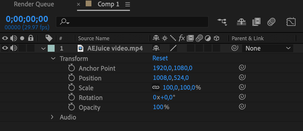This screenshot has height=131, width=303.
Task: Click the Rotation value 0x+0,0°
Action: 164,97
